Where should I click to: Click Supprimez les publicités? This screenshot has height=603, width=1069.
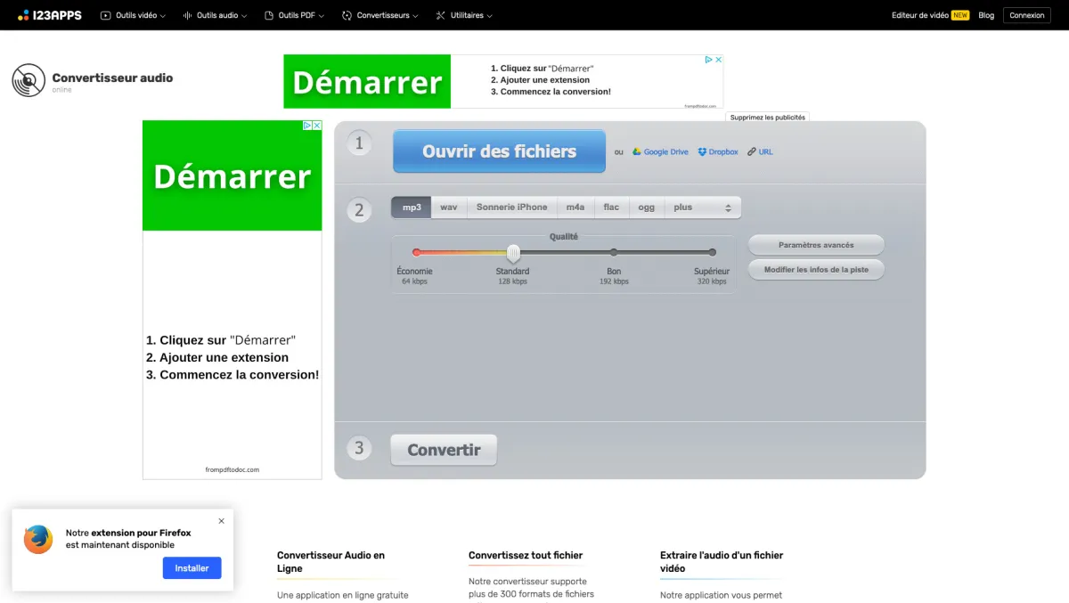(767, 117)
